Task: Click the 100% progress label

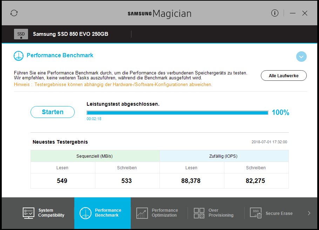Action: coord(280,112)
